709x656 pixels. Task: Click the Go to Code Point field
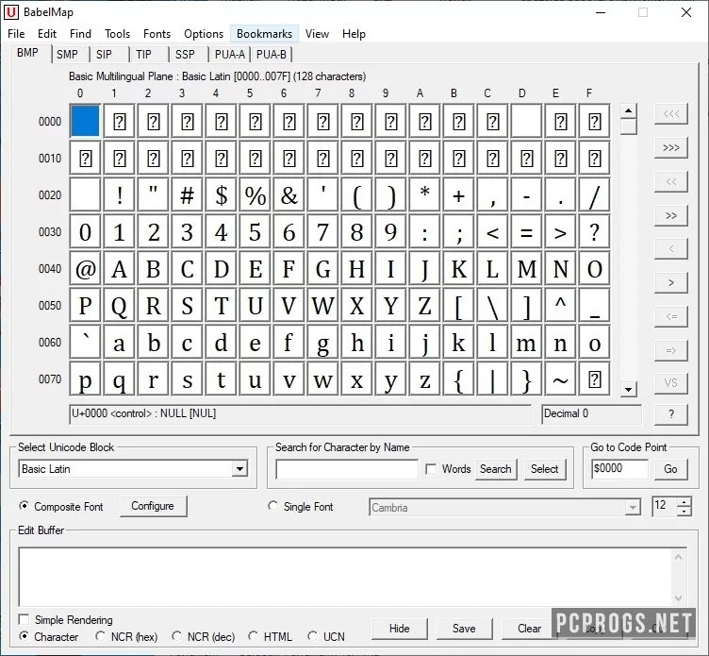pyautogui.click(x=619, y=468)
